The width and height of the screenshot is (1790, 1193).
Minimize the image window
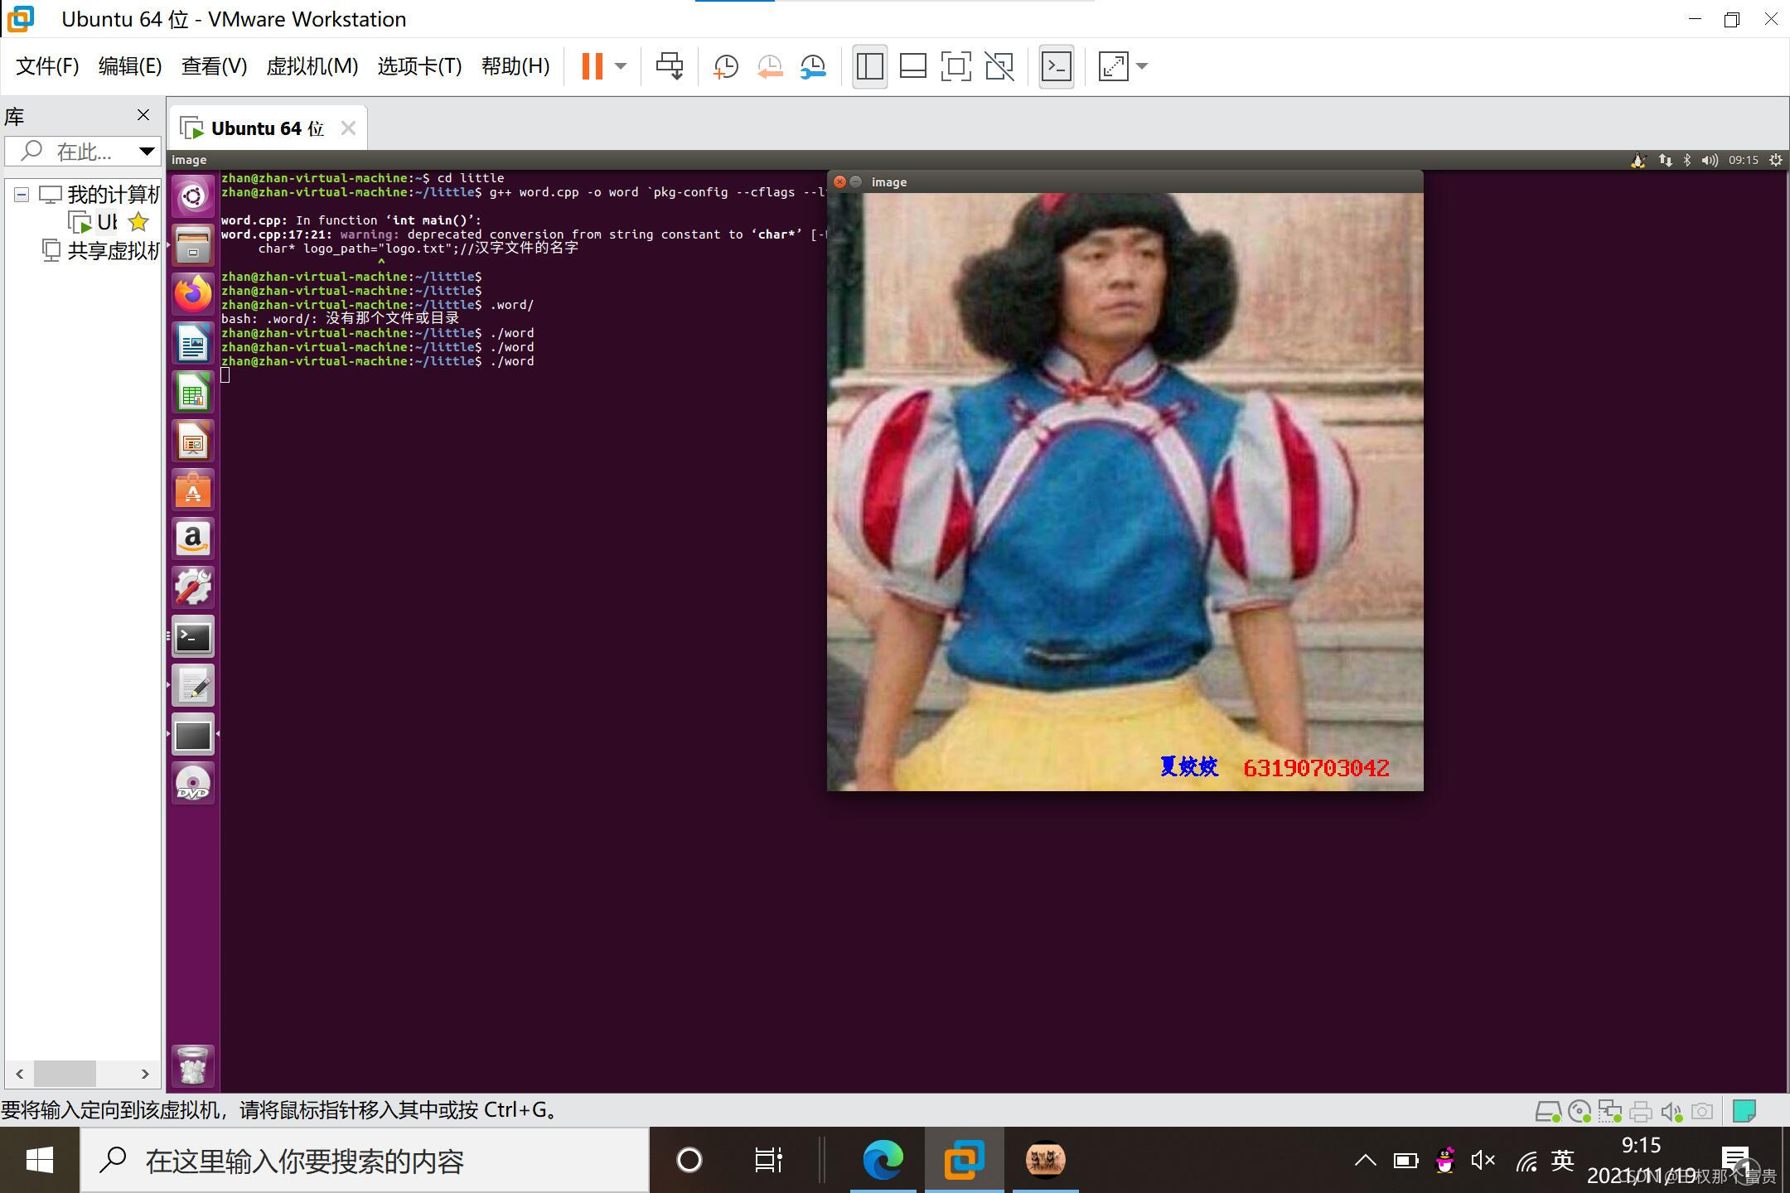(856, 181)
